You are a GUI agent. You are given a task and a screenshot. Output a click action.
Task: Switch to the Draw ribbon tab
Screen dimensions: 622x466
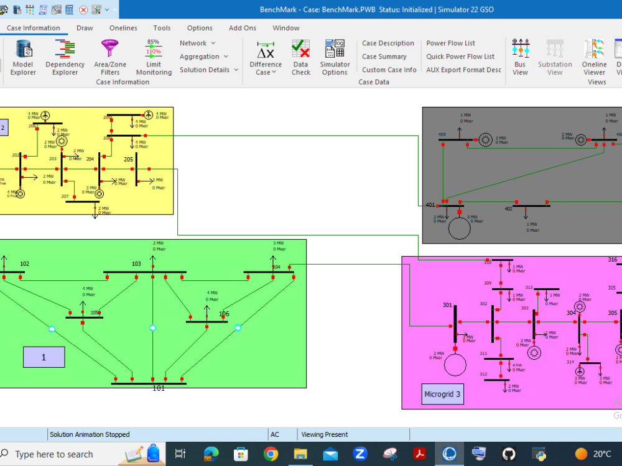tap(85, 28)
